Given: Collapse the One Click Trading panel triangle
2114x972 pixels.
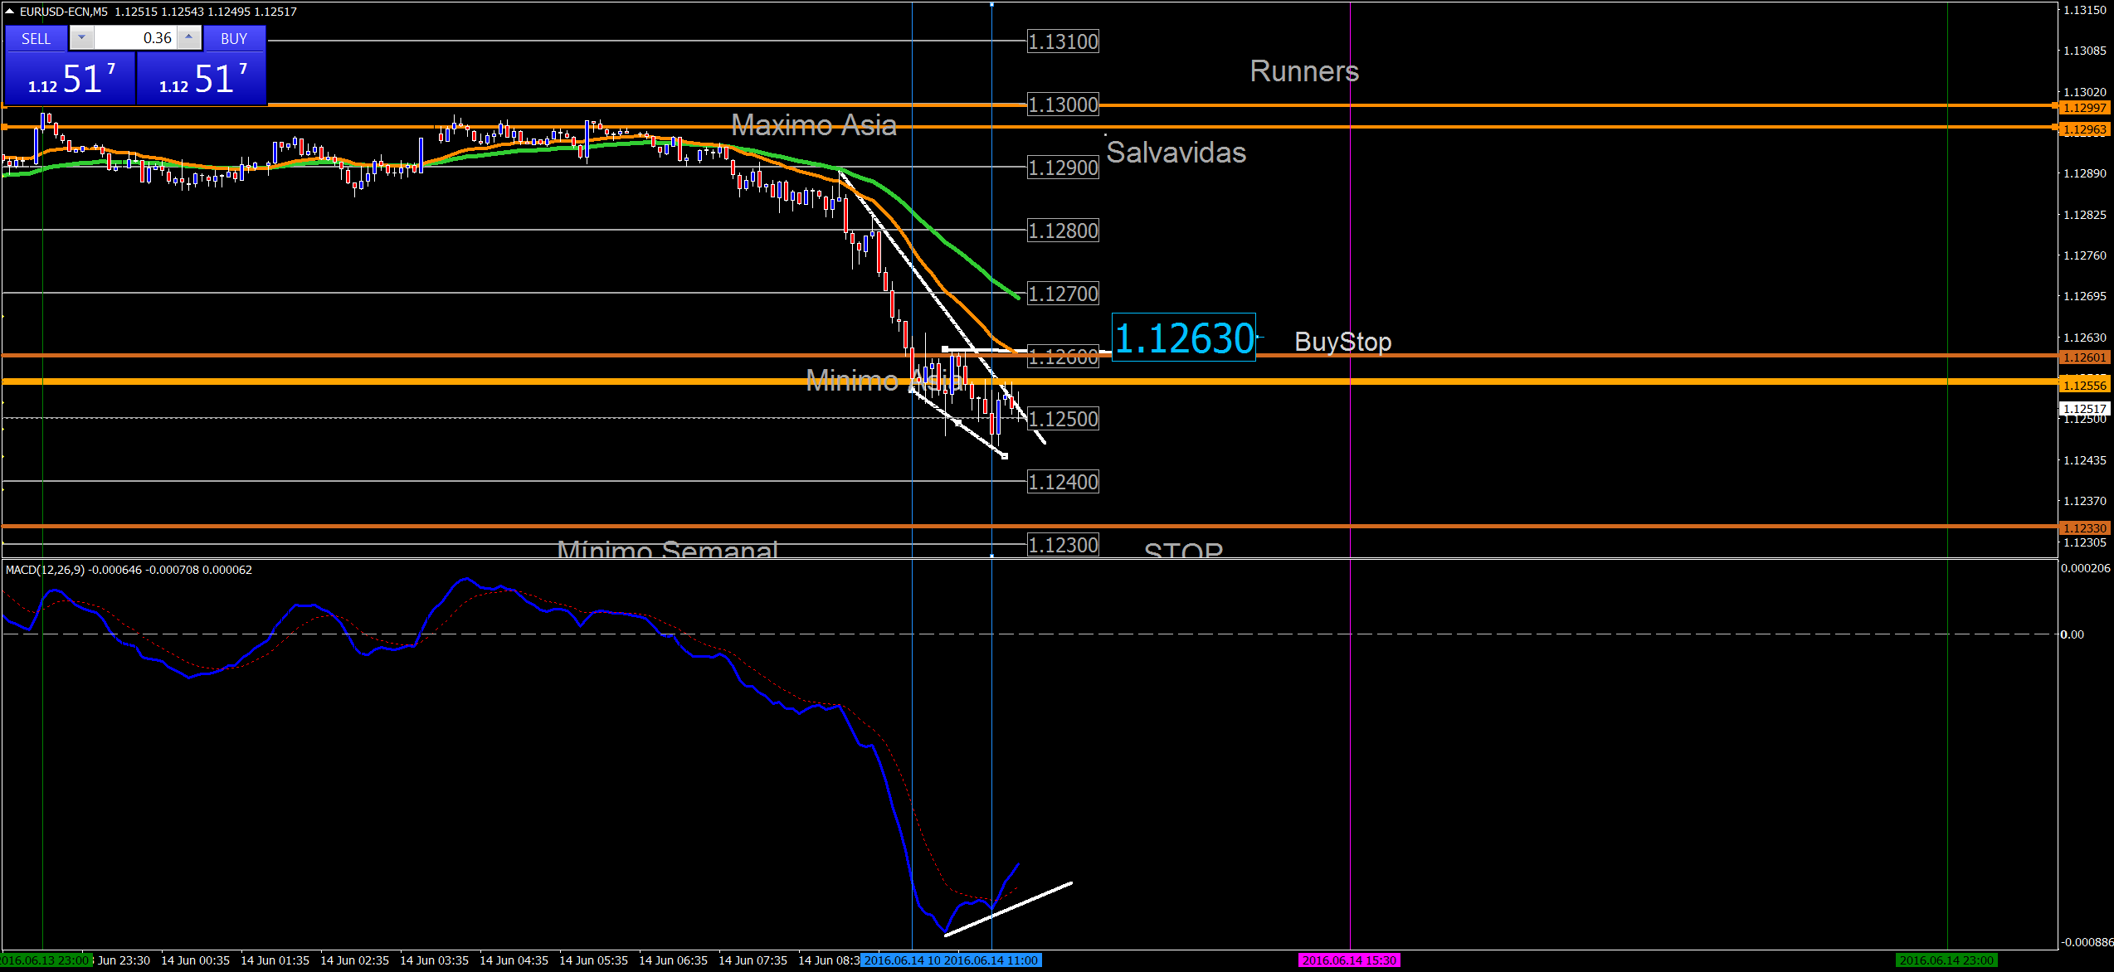Looking at the screenshot, I should (x=9, y=12).
